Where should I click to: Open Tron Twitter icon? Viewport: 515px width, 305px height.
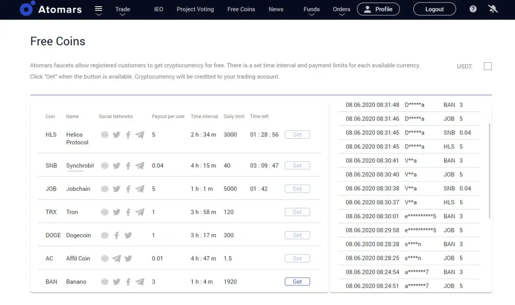tap(116, 212)
